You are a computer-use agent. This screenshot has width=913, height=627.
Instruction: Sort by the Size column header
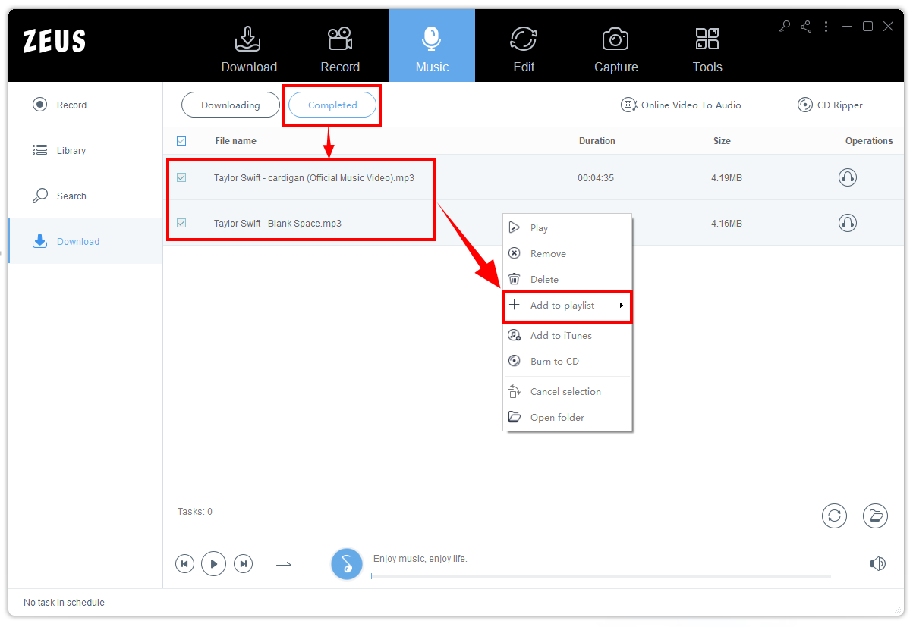point(722,141)
